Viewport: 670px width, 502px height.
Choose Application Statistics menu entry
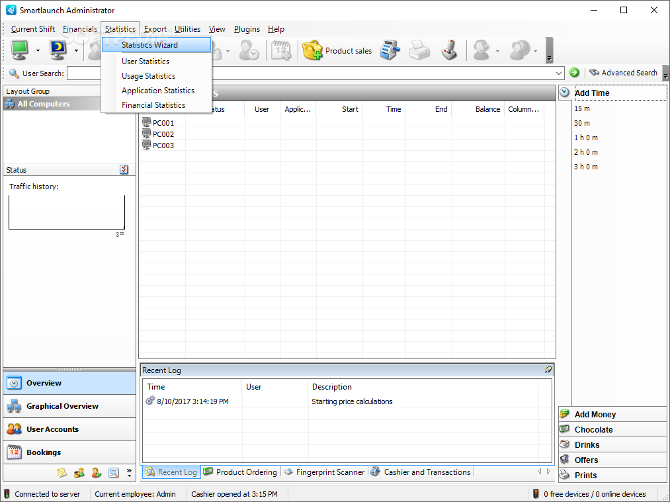pyautogui.click(x=156, y=91)
